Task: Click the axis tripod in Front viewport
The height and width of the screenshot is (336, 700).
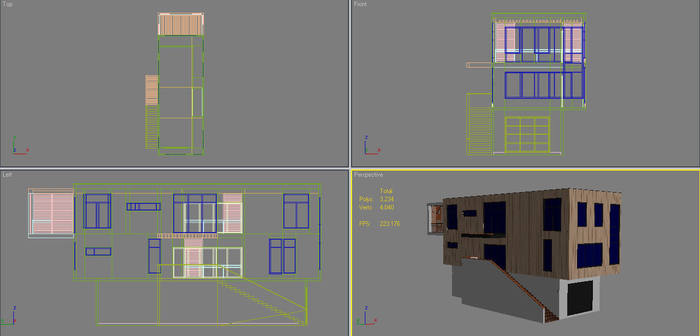Action: [372, 144]
